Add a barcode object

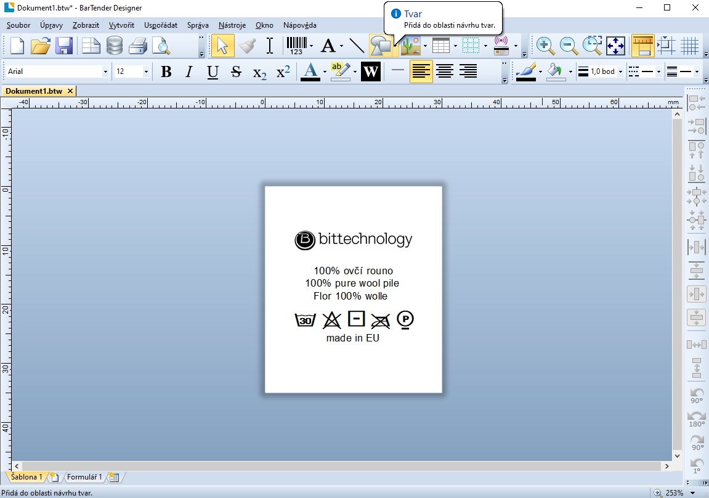click(296, 46)
